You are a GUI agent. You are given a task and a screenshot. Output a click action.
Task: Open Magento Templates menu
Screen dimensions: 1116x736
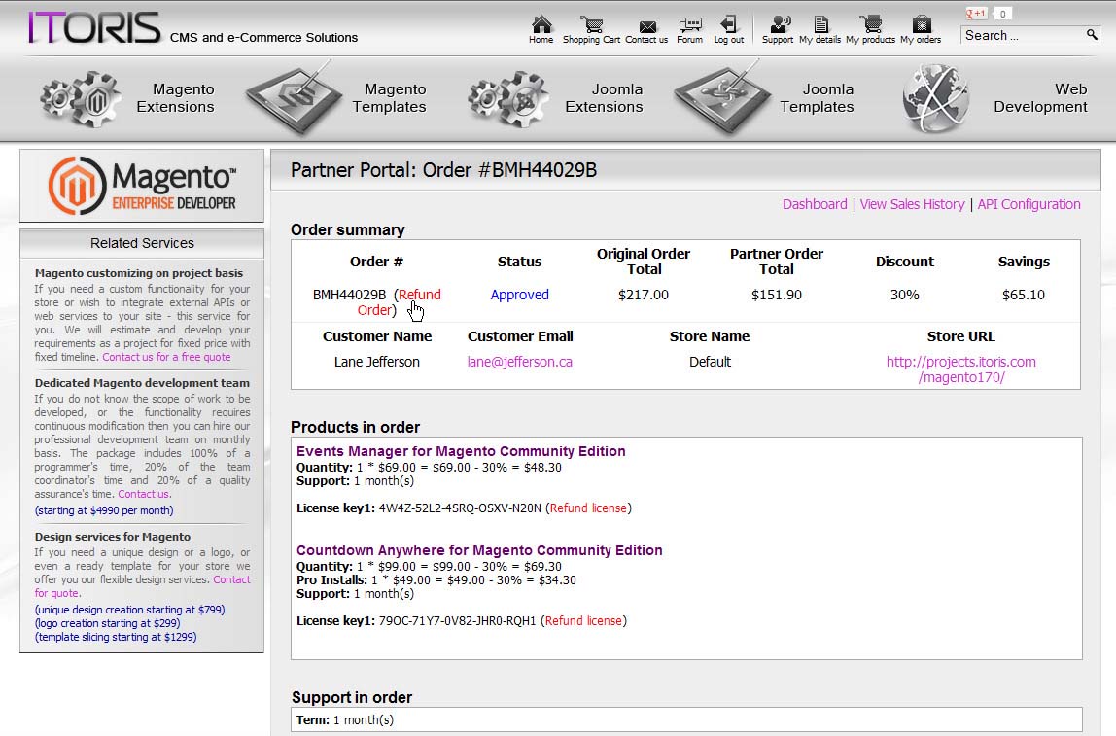tap(389, 98)
